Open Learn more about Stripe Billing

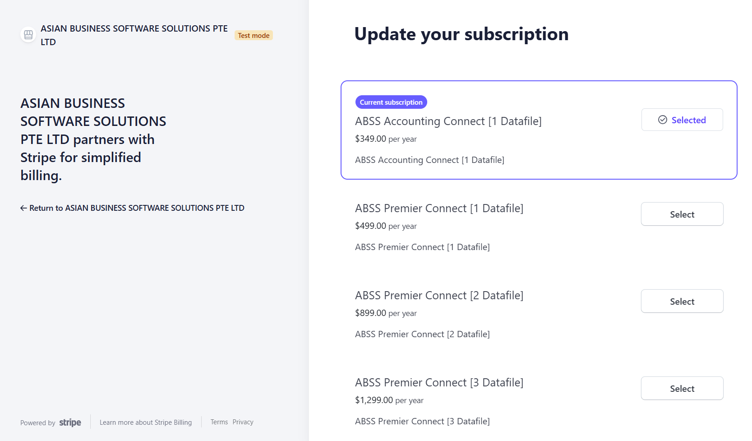coord(145,422)
